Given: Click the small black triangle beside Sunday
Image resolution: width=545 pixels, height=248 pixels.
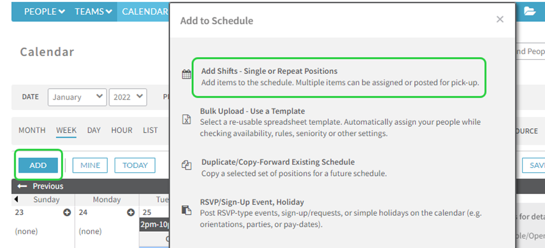Looking at the screenshot, I should click(16, 200).
